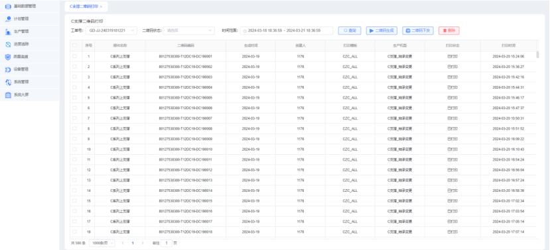Click code 80127530300-T12DC19-DC190012
Viewport: 550px width, 250px height.
(186, 170)
